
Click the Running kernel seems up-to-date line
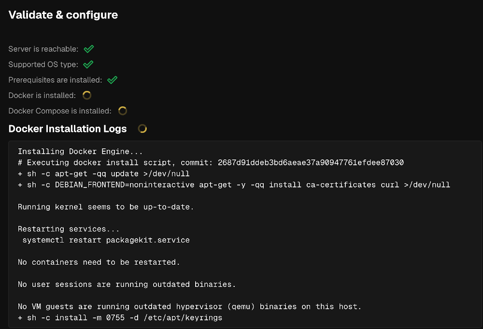[106, 207]
